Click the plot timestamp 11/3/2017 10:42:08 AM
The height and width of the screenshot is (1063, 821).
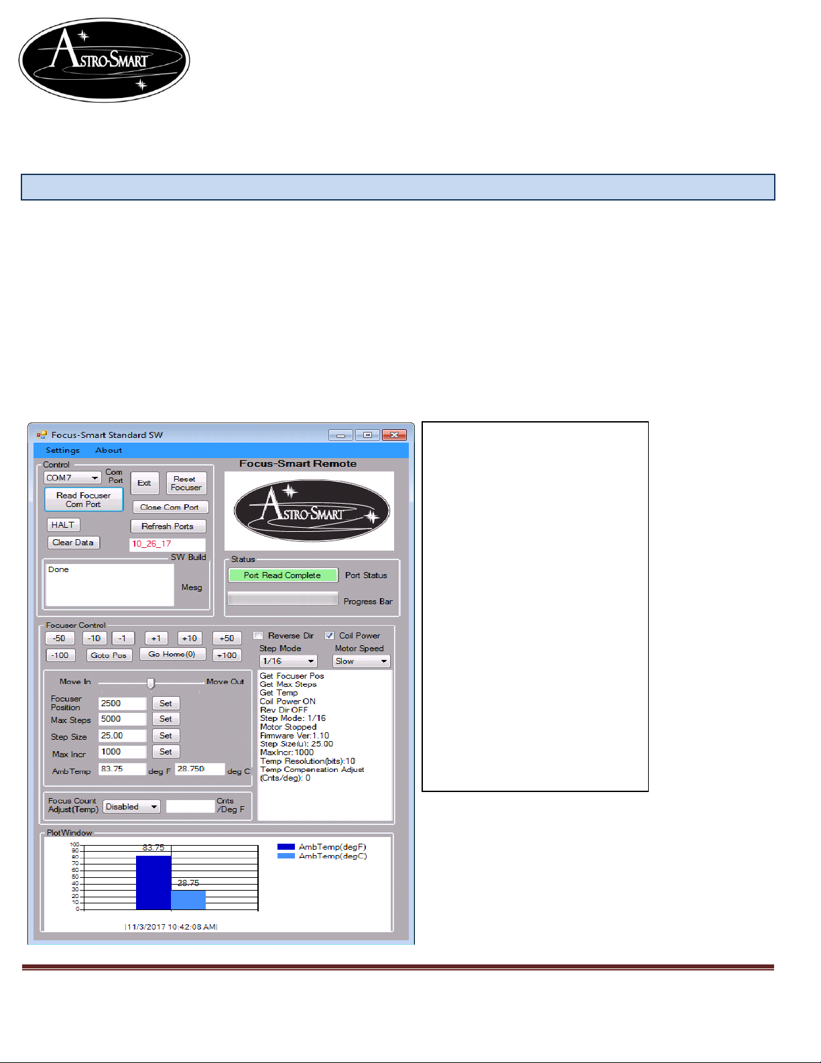pyautogui.click(x=171, y=926)
